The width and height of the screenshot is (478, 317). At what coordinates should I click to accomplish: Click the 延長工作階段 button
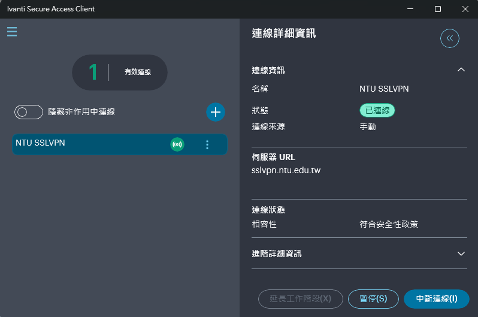(300, 298)
